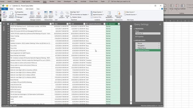193x108 pixels.
Task: Click the All Properties link
Action: 139,37
